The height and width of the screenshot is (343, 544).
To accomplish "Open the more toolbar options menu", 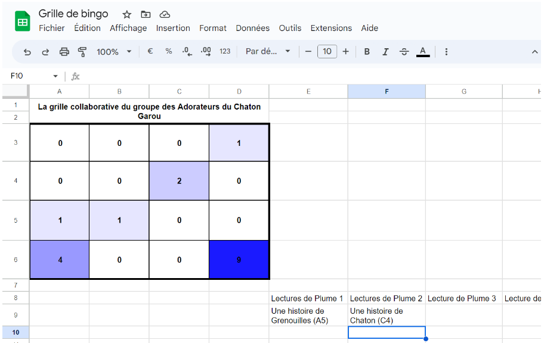I will point(446,52).
